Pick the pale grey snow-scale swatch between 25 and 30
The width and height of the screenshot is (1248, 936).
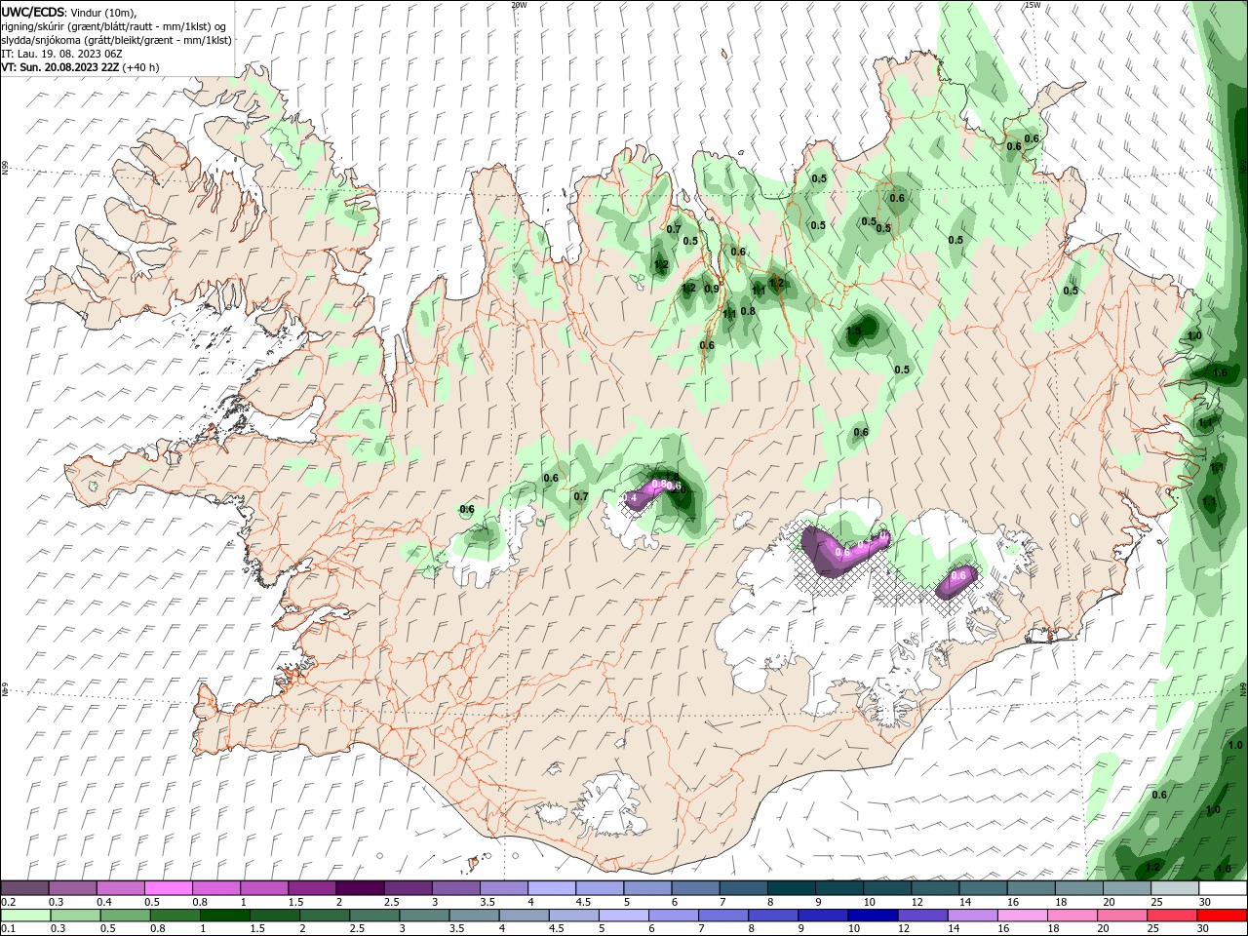pyautogui.click(x=1174, y=888)
